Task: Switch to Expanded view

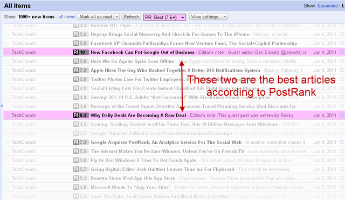Action: pos(327,6)
